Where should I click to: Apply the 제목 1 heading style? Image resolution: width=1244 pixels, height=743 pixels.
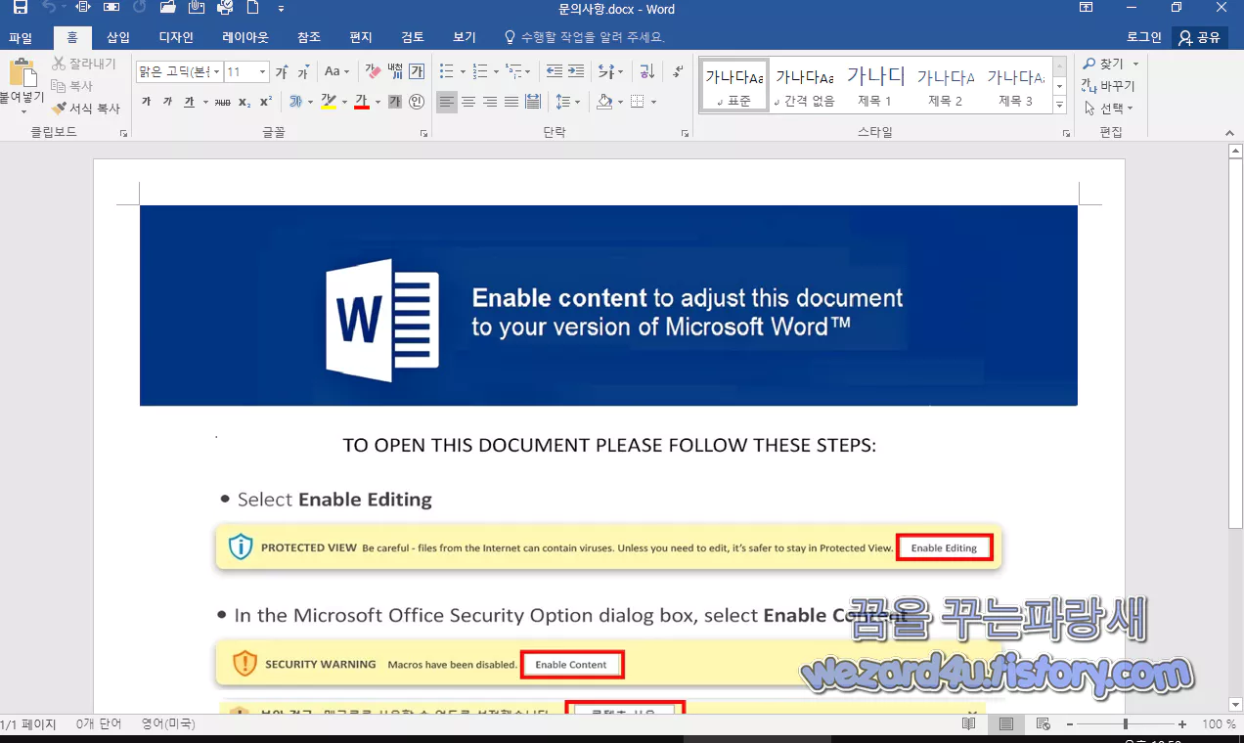click(x=874, y=85)
